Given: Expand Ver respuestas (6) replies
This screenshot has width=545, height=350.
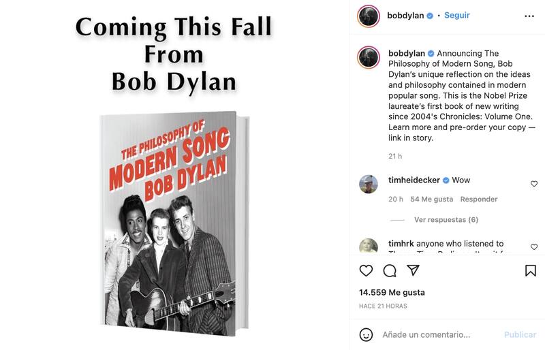Looking at the screenshot, I should point(446,220).
